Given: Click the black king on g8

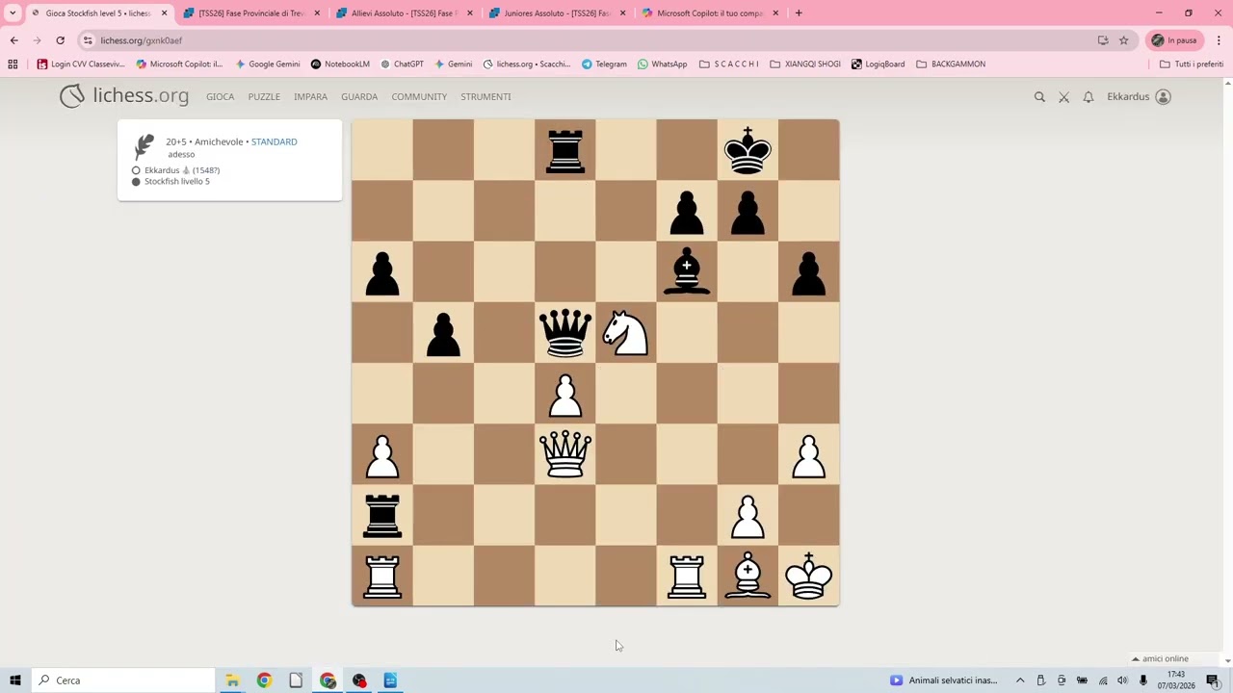Looking at the screenshot, I should (748, 151).
